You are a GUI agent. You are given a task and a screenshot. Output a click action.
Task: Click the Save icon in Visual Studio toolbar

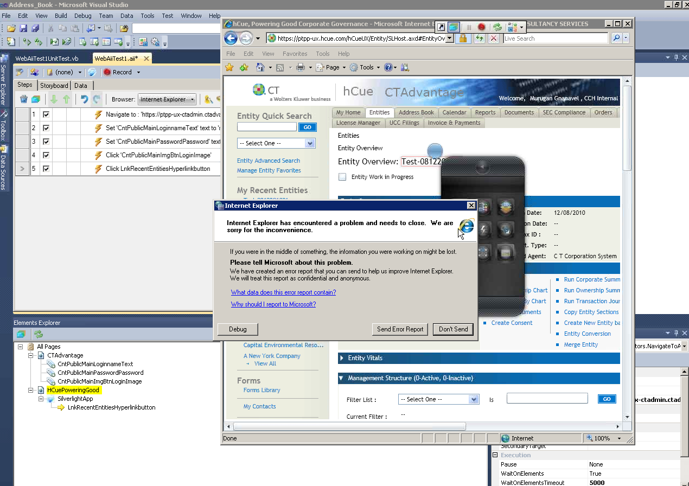[23, 28]
